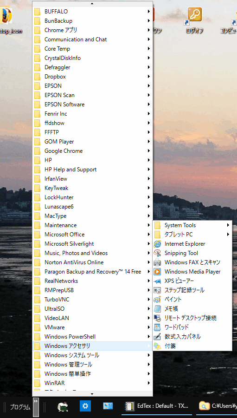Launch 付箋 sticky notes

coord(192,346)
